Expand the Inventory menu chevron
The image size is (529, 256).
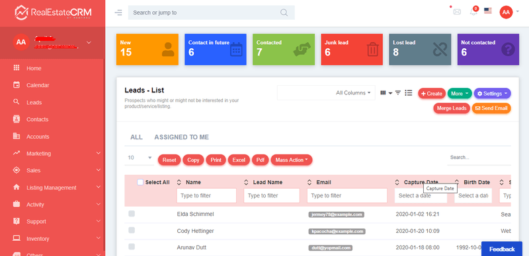[x=98, y=238]
